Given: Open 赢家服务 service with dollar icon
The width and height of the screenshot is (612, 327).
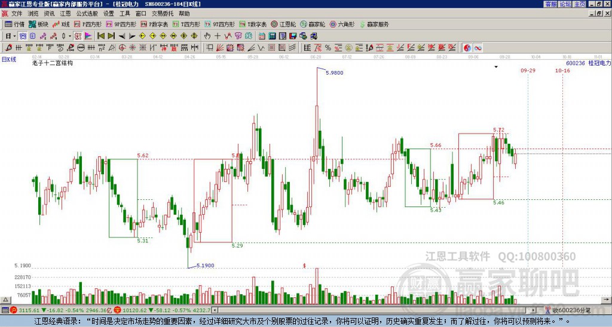Looking at the screenshot, I should click(x=374, y=24).
